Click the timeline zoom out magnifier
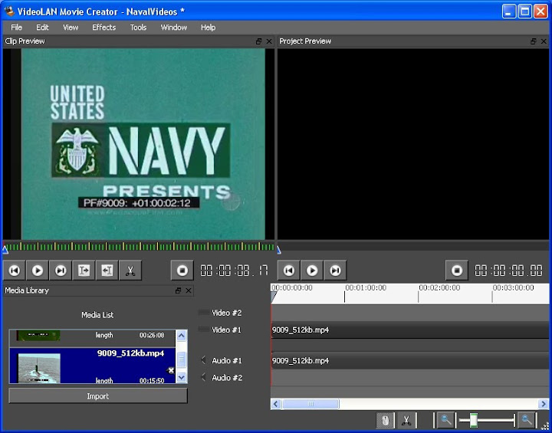Screen dimensions: 552x433 pyautogui.click(x=445, y=420)
